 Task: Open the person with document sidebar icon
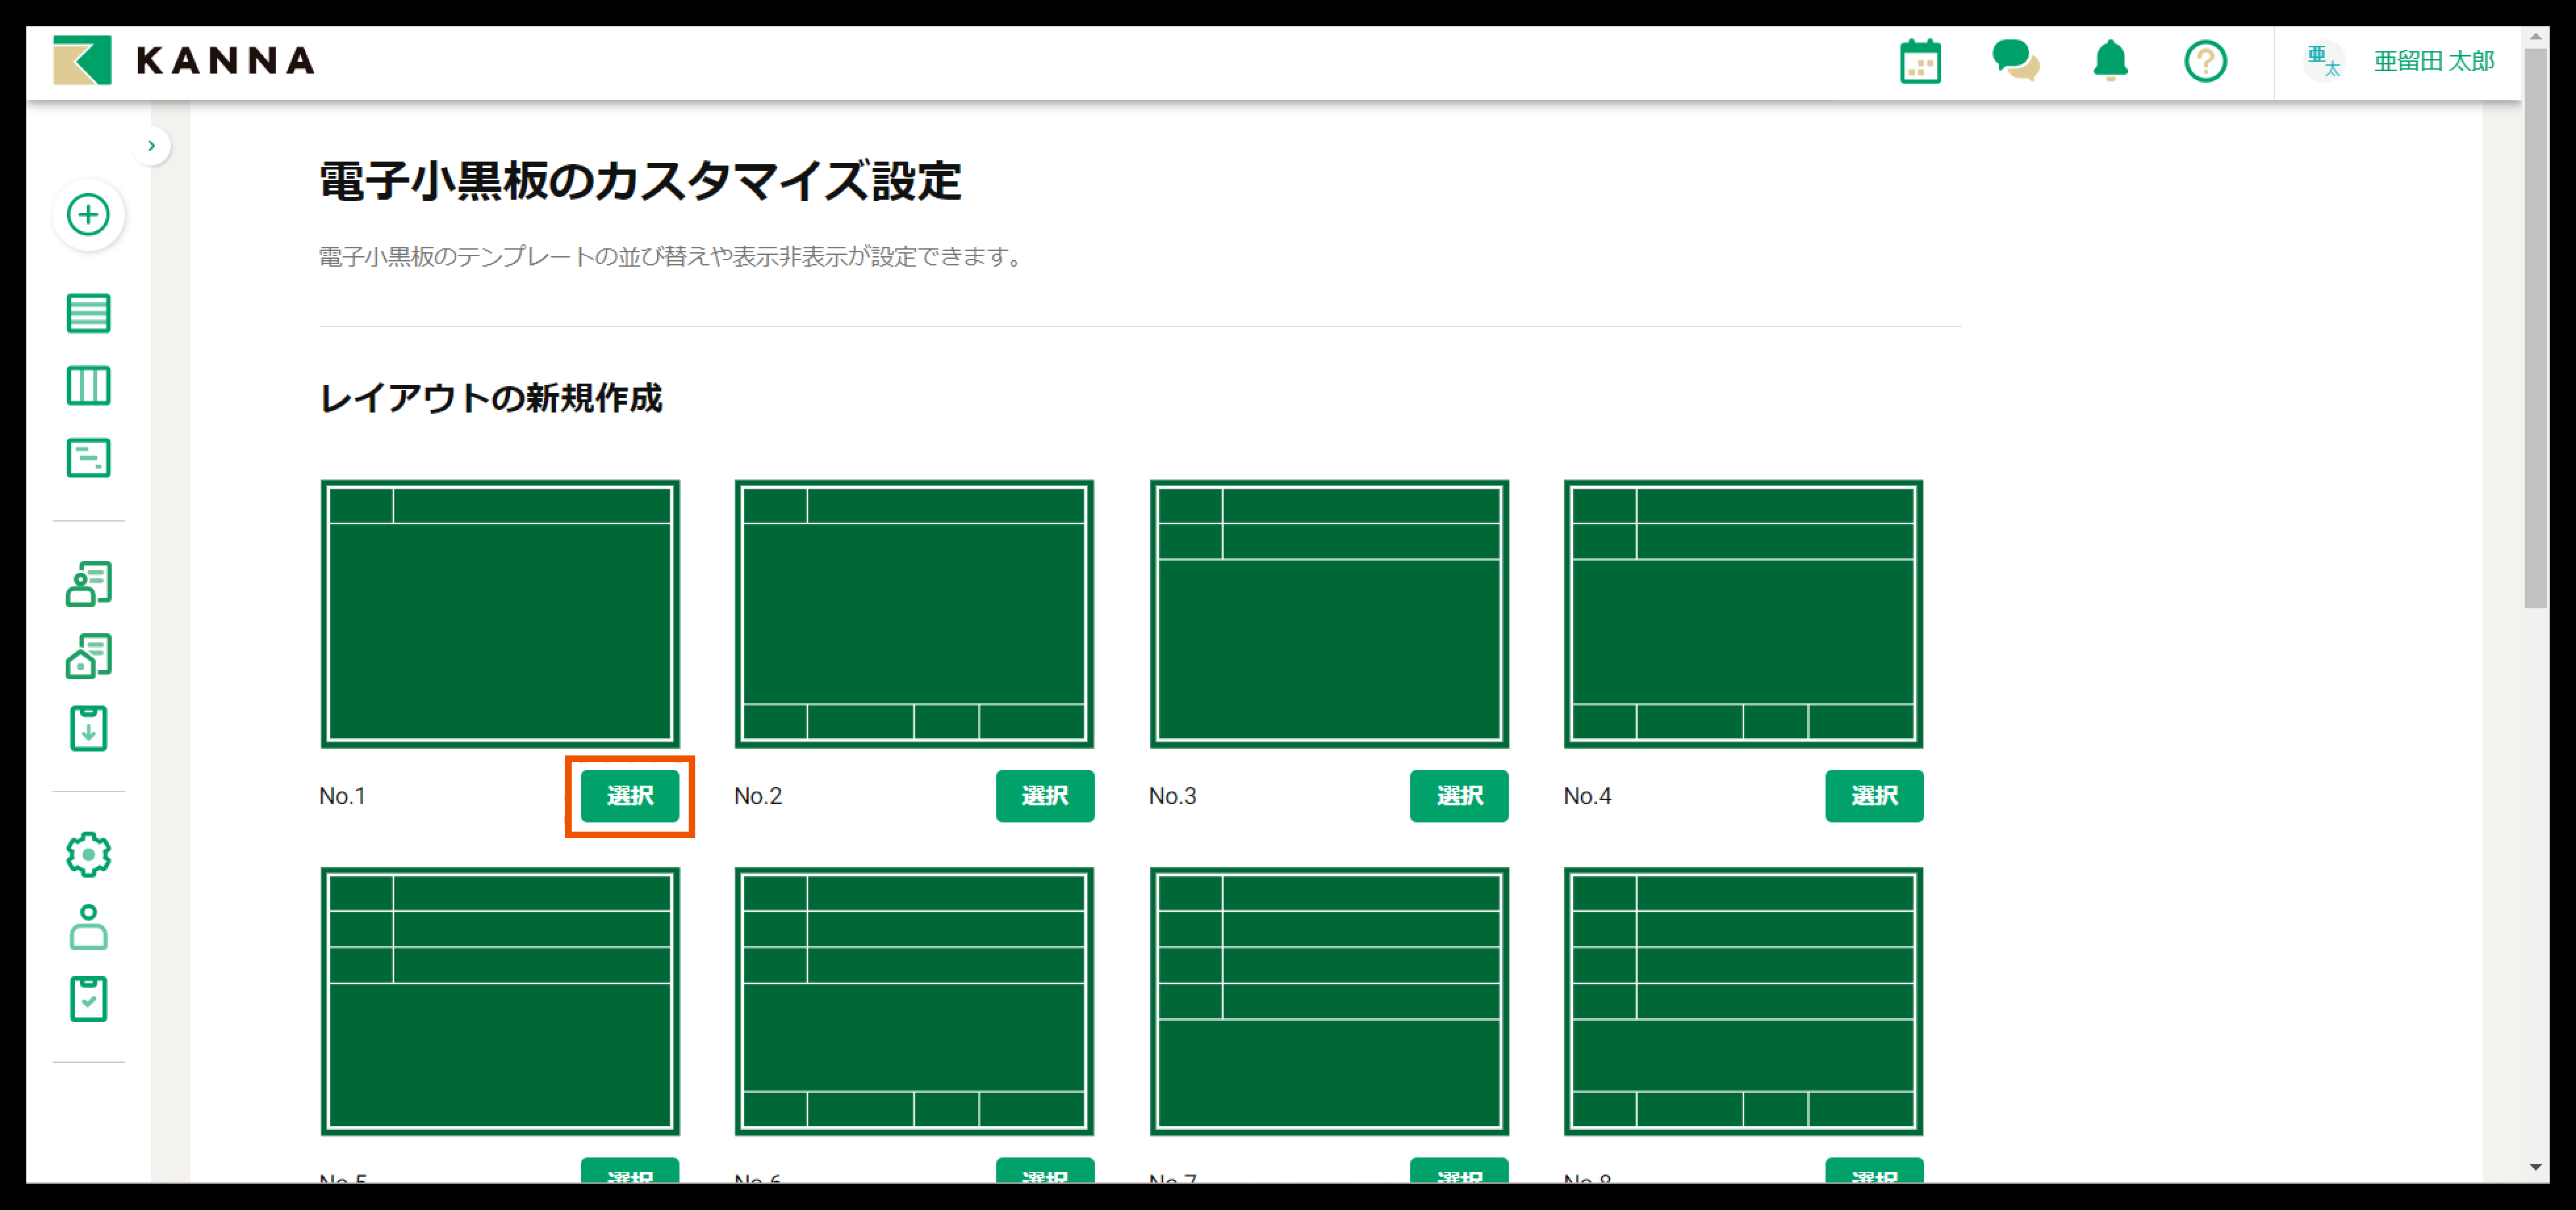[88, 584]
